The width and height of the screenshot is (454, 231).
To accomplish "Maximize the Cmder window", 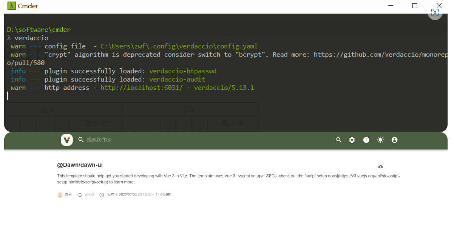I will point(415,6).
